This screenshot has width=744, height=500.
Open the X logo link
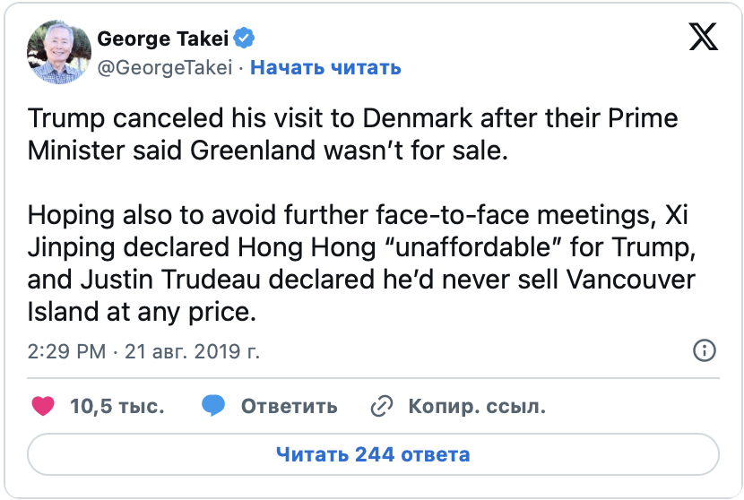tap(703, 38)
